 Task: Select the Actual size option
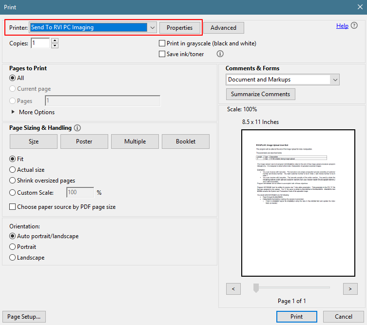12,170
